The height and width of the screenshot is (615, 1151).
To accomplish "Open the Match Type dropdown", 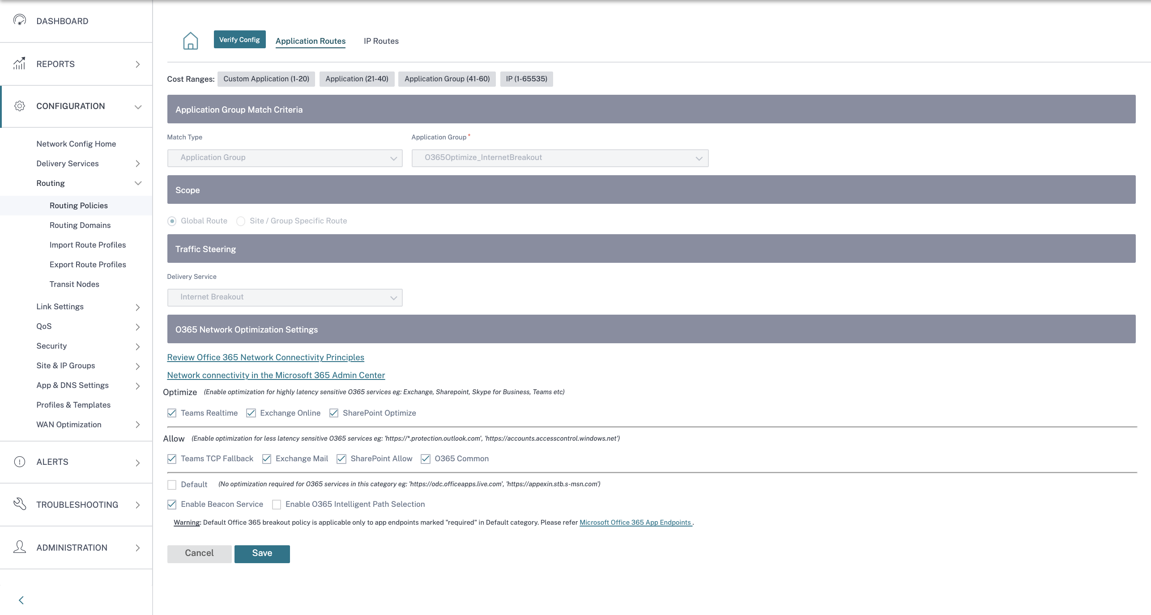I will (x=285, y=158).
